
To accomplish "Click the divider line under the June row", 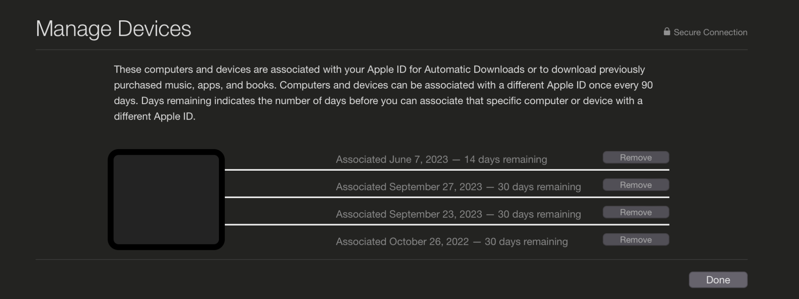I will pyautogui.click(x=447, y=170).
